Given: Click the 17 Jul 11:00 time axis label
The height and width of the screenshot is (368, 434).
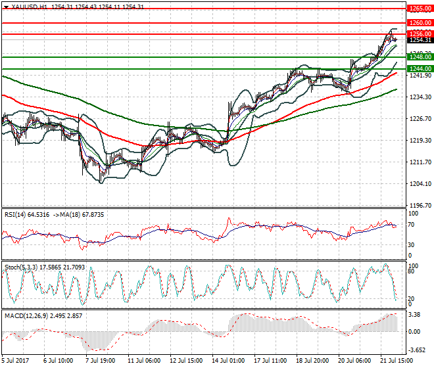Looking at the screenshot, I should [270, 361].
